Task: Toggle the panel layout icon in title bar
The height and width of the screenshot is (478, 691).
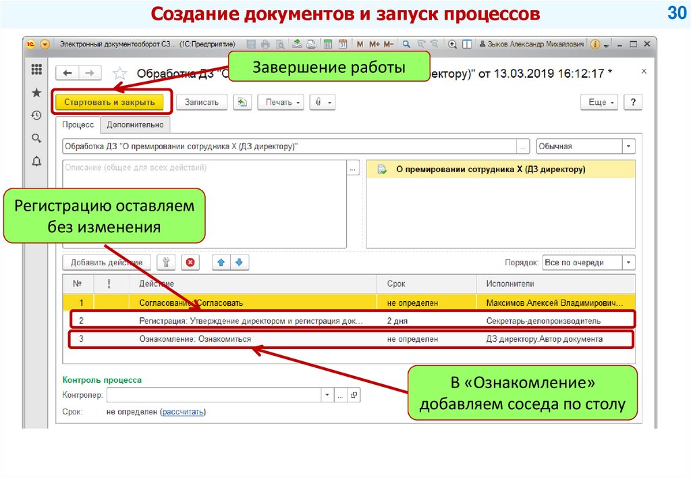Action: (x=467, y=44)
